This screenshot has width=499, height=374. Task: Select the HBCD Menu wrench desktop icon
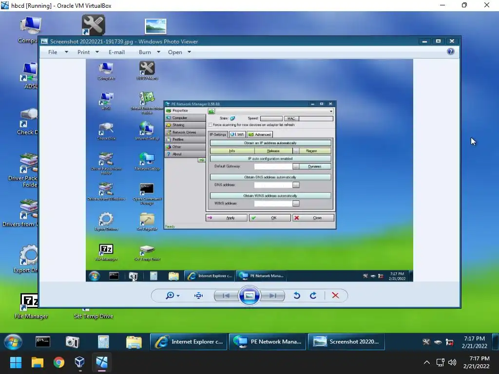pos(93,25)
